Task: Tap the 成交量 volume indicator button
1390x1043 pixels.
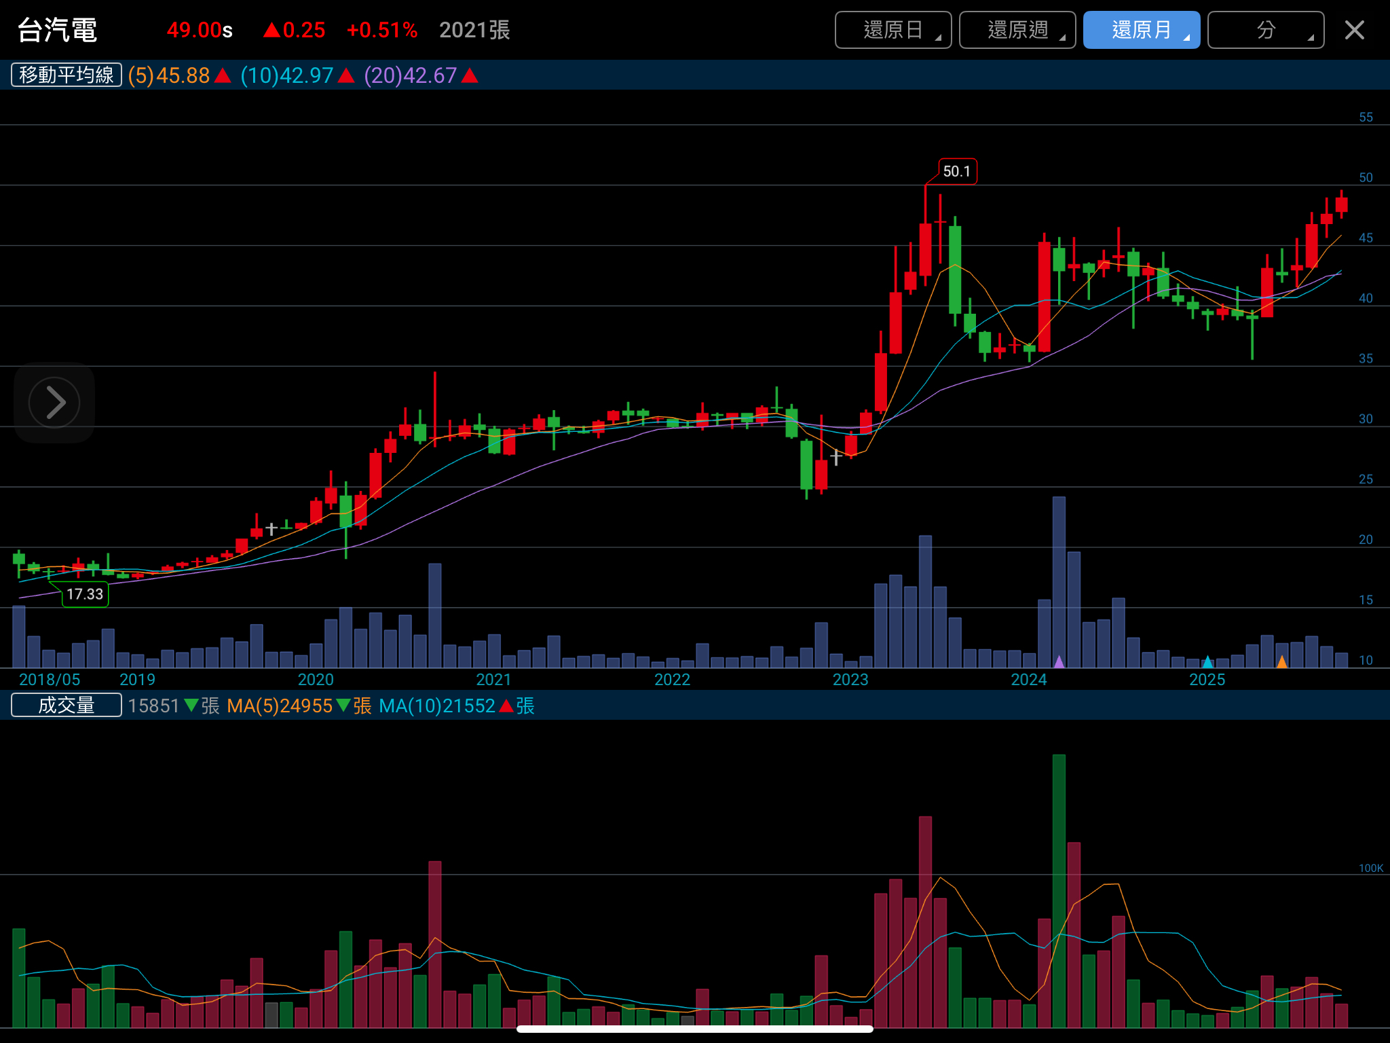Action: point(67,706)
